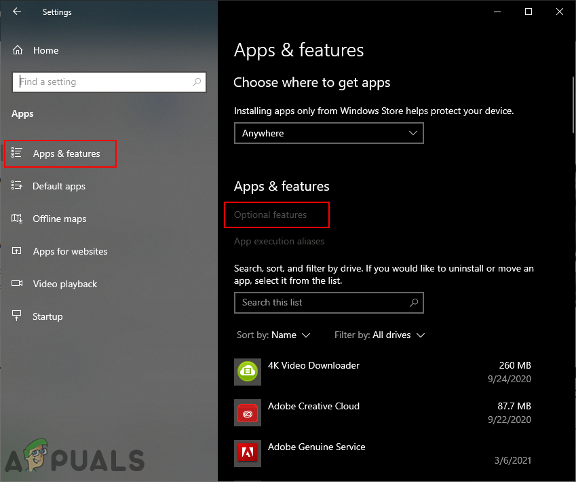This screenshot has width=576, height=482.
Task: Open the App execution aliases link
Action: (x=280, y=241)
